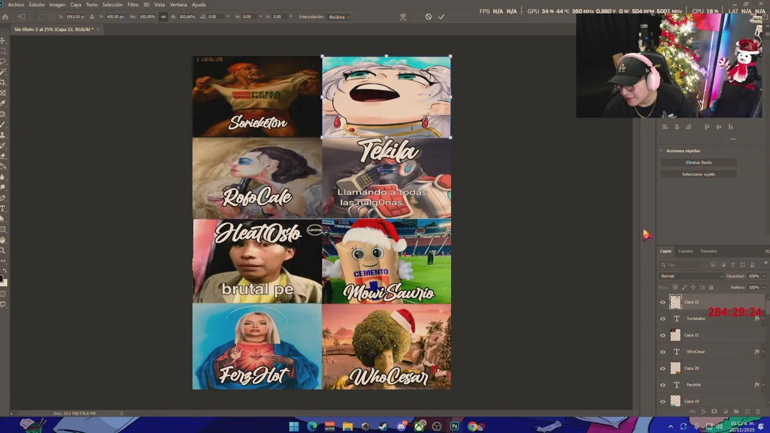Select the Horizontal Type tool
The image size is (770, 433).
tap(3, 209)
